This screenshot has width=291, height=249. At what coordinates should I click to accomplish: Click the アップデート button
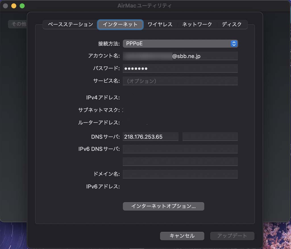(232, 236)
